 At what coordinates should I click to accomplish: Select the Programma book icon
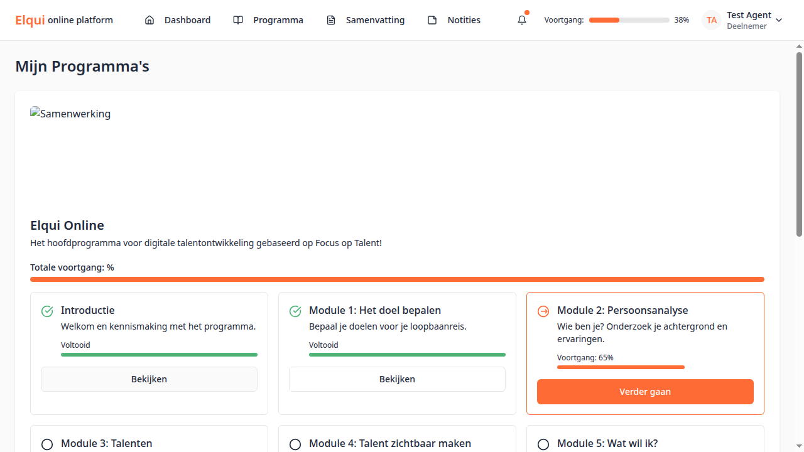tap(238, 20)
